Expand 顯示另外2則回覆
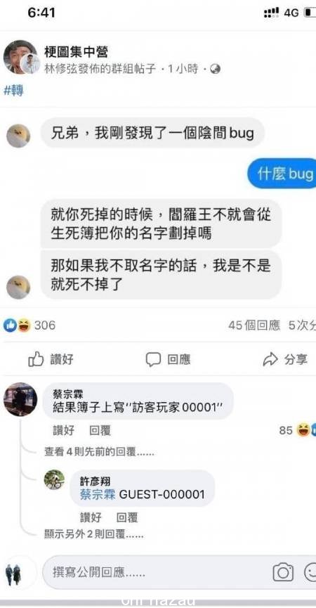The image size is (316, 608). pos(94,535)
